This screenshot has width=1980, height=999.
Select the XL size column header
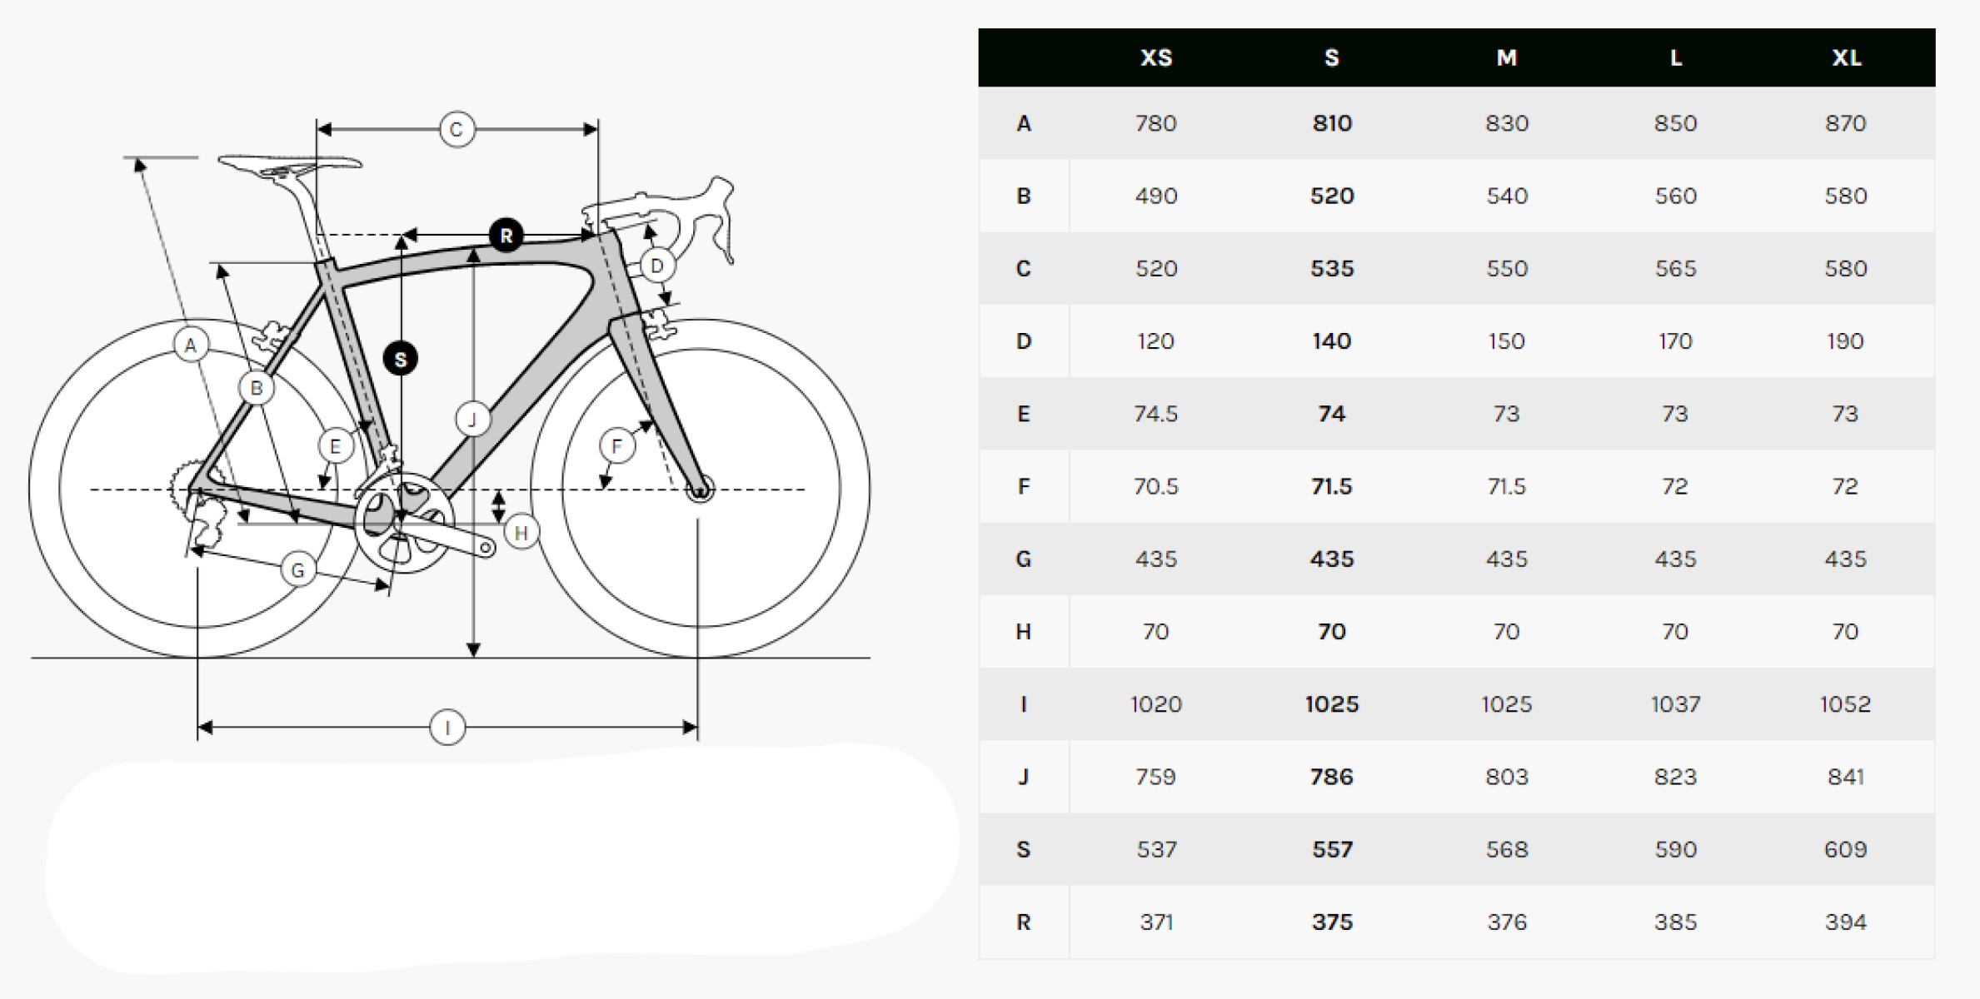(1847, 58)
